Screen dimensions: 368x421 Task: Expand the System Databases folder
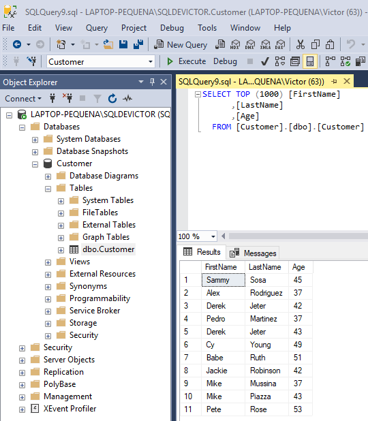(35, 140)
